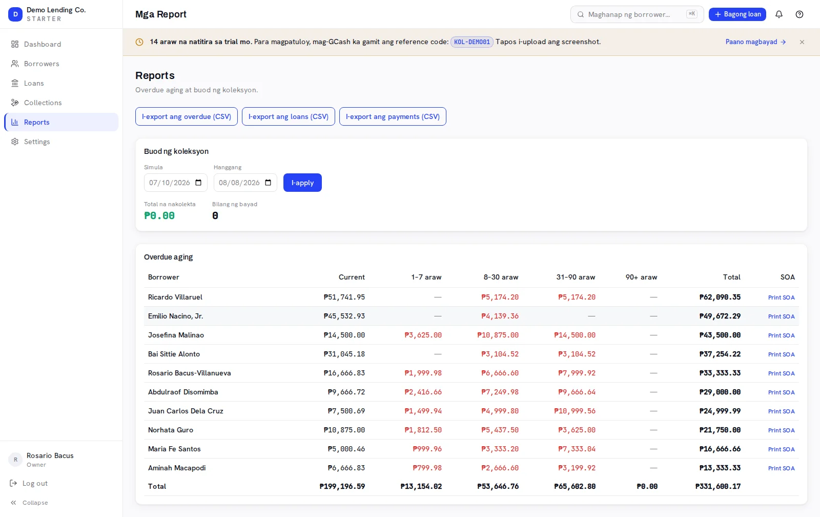Click the 90+ araw column header

tap(641, 277)
